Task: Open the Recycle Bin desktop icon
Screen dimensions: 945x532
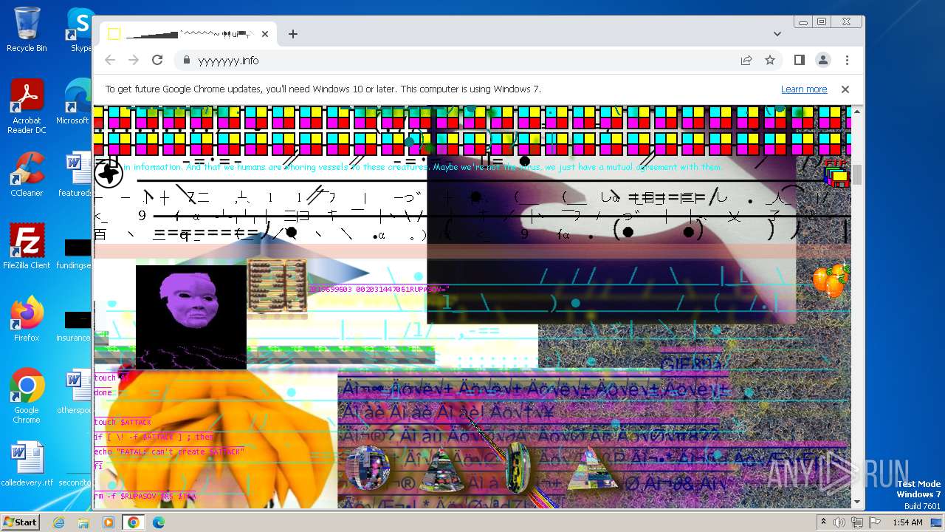Action: [x=27, y=30]
